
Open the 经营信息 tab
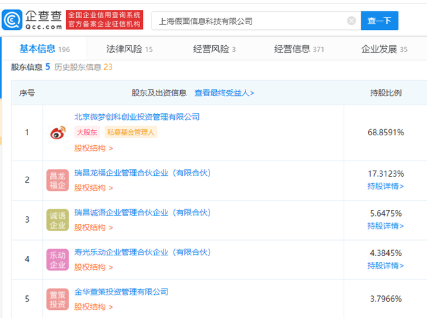click(299, 49)
